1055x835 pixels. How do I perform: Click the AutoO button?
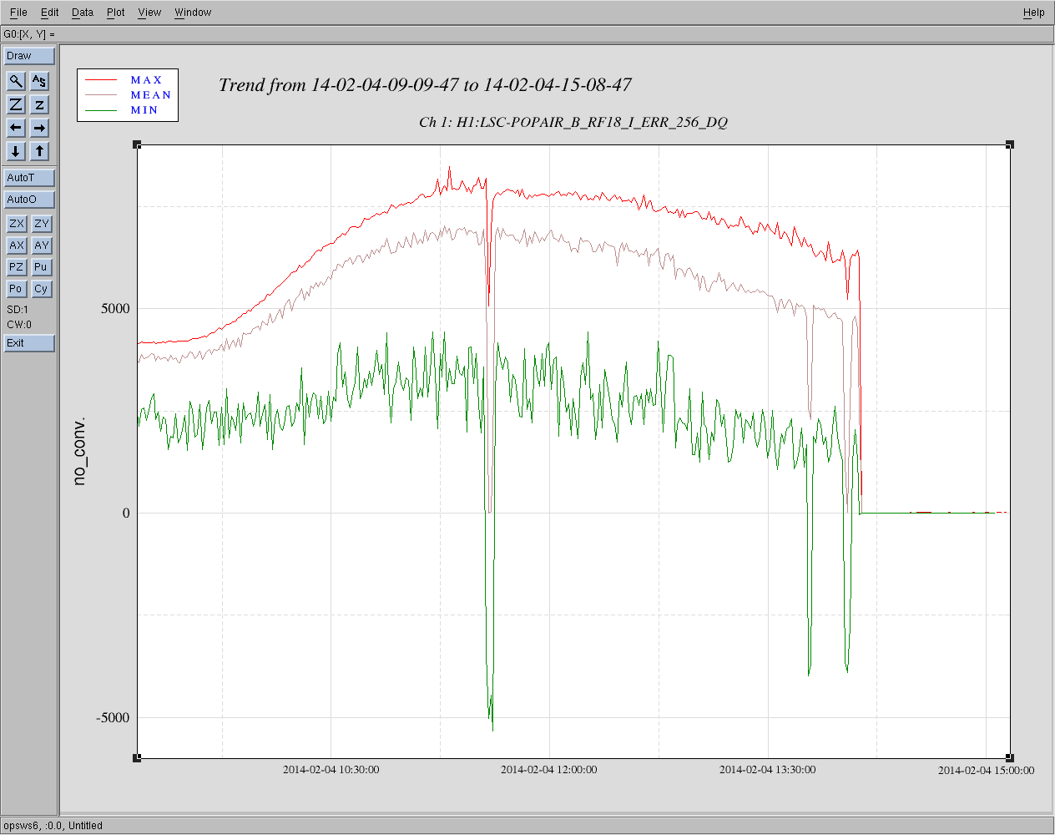pyautogui.click(x=29, y=200)
